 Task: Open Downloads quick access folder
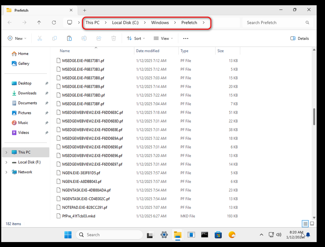(x=27, y=93)
